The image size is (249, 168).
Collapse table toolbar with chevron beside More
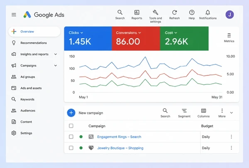[x=232, y=113]
